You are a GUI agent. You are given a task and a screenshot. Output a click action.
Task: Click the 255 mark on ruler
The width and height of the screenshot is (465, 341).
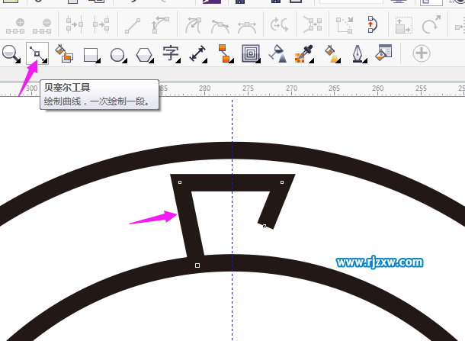(421, 88)
